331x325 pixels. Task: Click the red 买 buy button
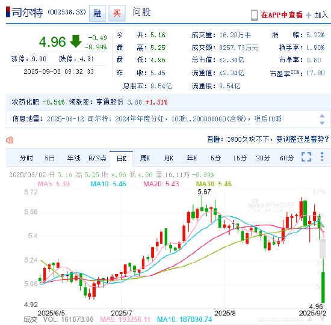(117, 13)
